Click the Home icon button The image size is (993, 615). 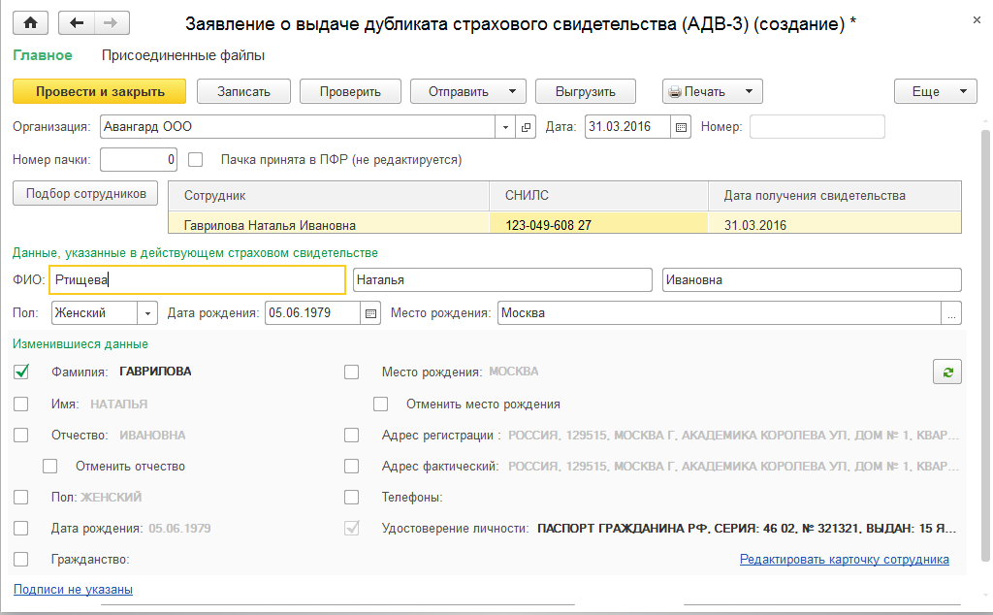click(x=30, y=22)
